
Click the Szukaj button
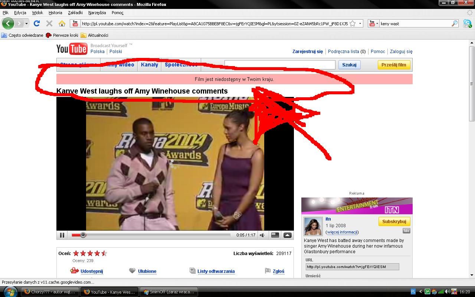[349, 65]
